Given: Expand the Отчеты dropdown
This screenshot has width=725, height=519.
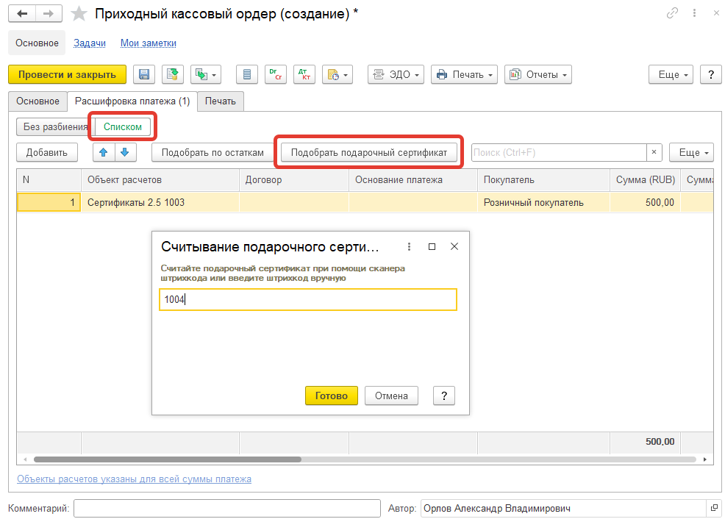Looking at the screenshot, I should click(x=538, y=74).
